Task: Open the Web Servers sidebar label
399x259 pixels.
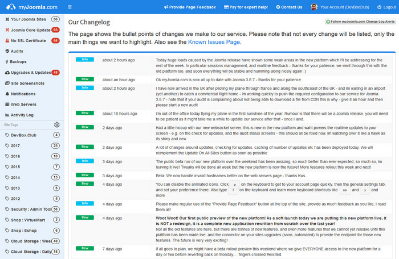Action: [x=23, y=105]
